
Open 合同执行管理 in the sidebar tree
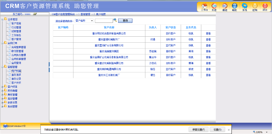point(18,55)
